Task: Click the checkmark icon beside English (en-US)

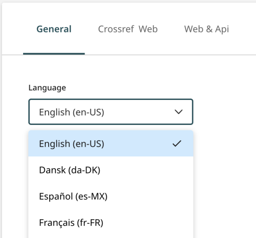Action: 177,144
